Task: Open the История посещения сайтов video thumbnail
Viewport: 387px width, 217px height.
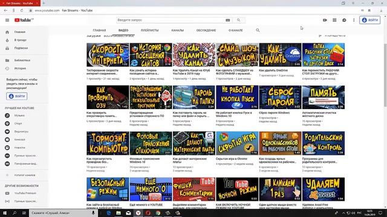Action: [151, 55]
